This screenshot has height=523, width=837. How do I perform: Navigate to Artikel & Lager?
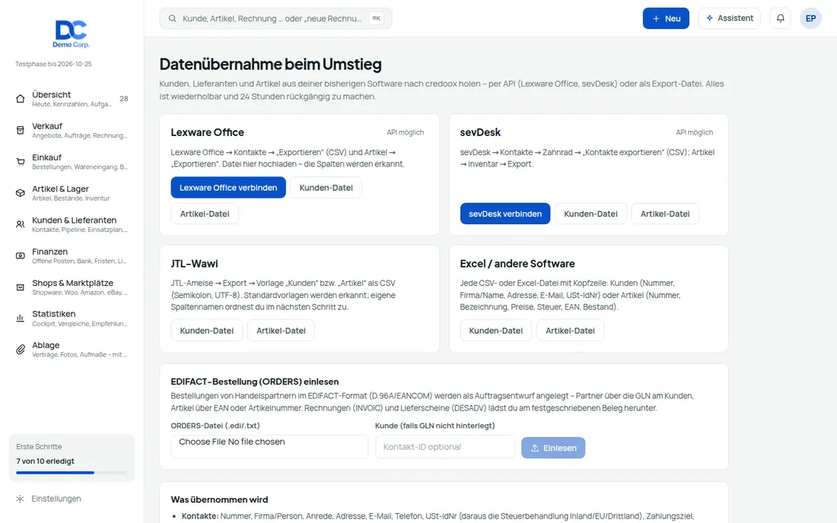click(72, 193)
